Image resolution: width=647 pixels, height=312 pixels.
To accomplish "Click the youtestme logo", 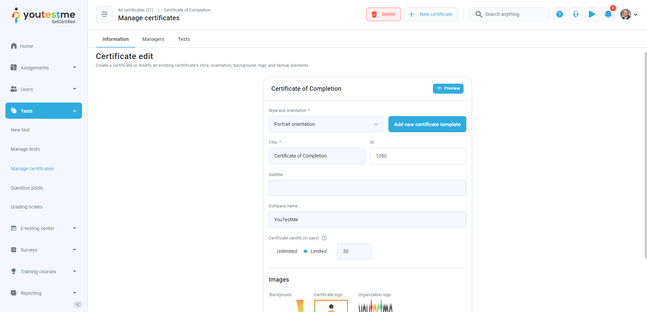I will (x=44, y=16).
